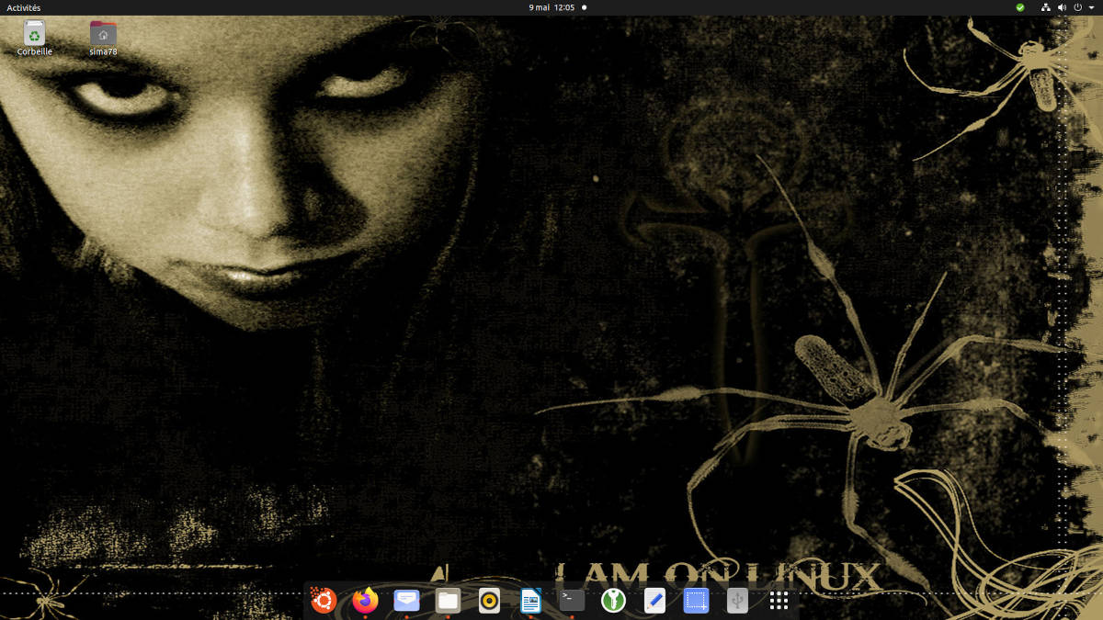Click the green checkmark status indicator
Viewport: 1103px width, 620px height.
pyautogui.click(x=1019, y=7)
